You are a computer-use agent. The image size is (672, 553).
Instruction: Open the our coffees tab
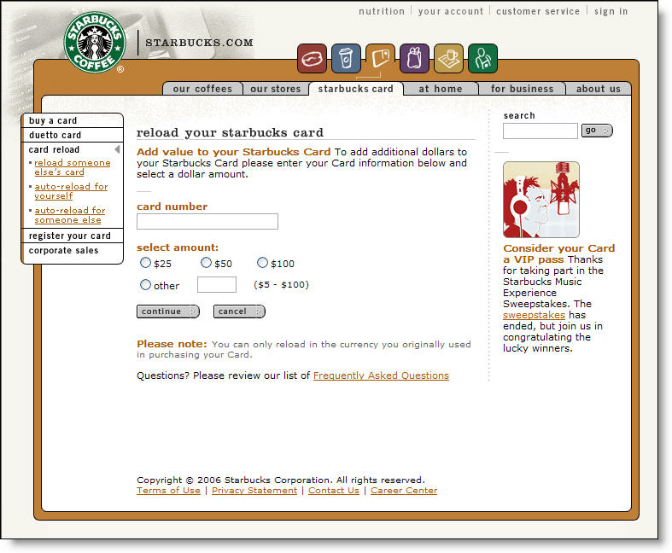point(202,89)
